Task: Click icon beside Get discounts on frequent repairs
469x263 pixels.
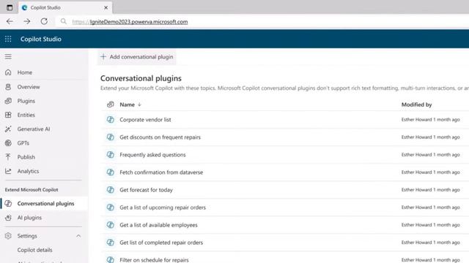Action: pos(111,137)
